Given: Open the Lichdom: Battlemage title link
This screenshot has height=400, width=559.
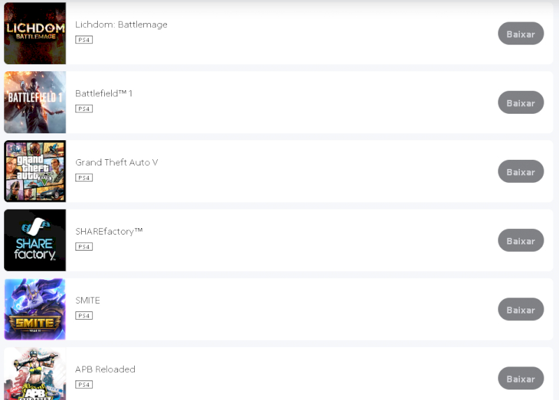Looking at the screenshot, I should (121, 24).
